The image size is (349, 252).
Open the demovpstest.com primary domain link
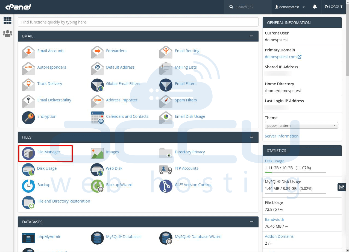[x=283, y=57]
